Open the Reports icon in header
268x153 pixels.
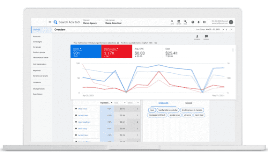click(x=179, y=22)
